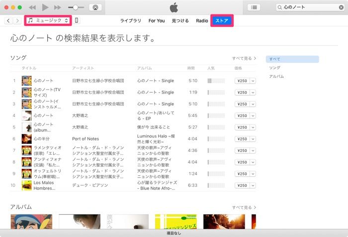Select the すべて filter in sidebar
Viewport: 348px width, 237px height.
[292, 59]
